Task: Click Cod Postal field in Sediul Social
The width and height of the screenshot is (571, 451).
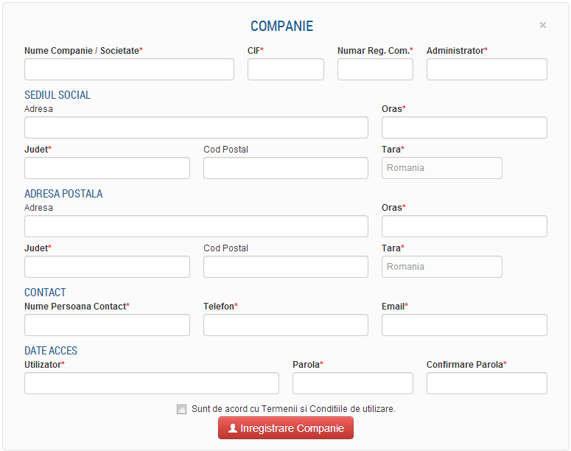Action: click(x=286, y=168)
